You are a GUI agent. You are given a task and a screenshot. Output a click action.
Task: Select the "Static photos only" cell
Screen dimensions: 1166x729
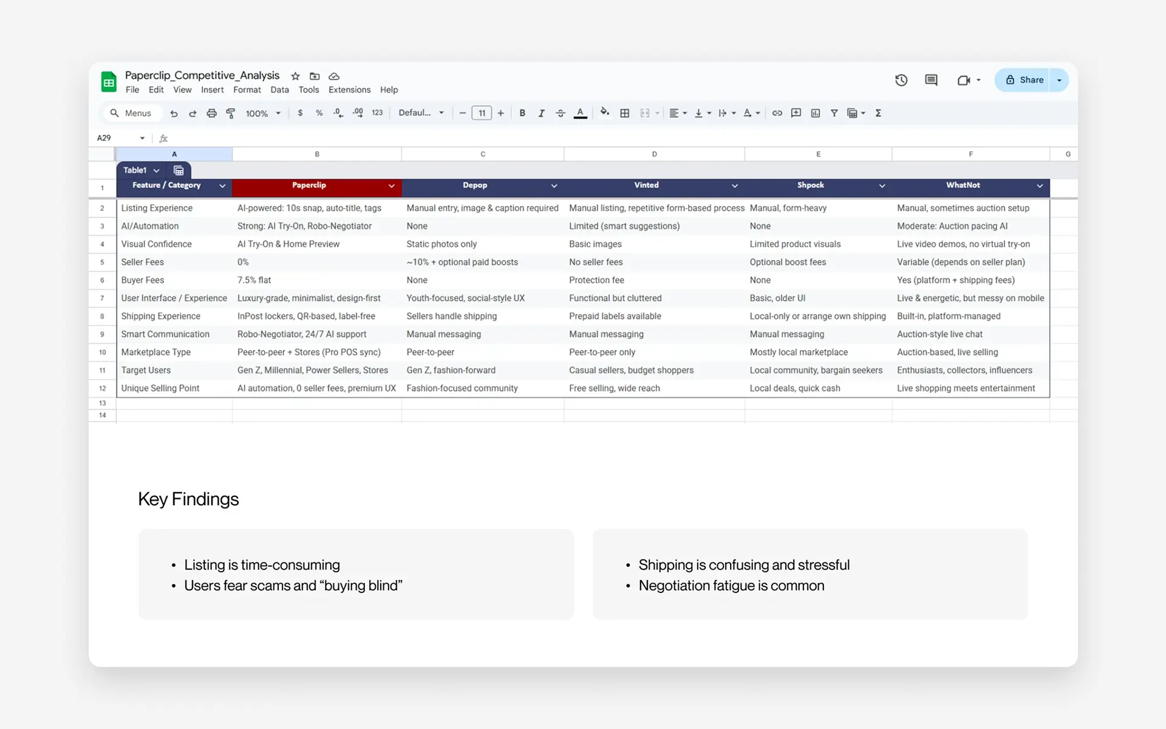click(x=483, y=244)
